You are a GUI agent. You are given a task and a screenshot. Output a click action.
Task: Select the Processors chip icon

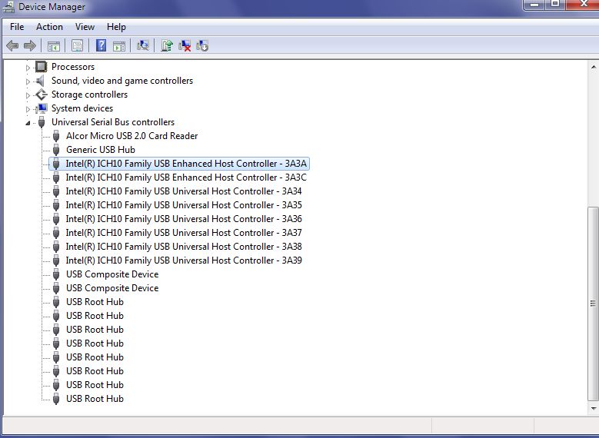[42, 67]
